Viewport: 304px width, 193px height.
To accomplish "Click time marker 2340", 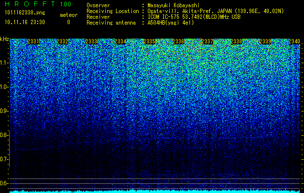I will (294, 41).
